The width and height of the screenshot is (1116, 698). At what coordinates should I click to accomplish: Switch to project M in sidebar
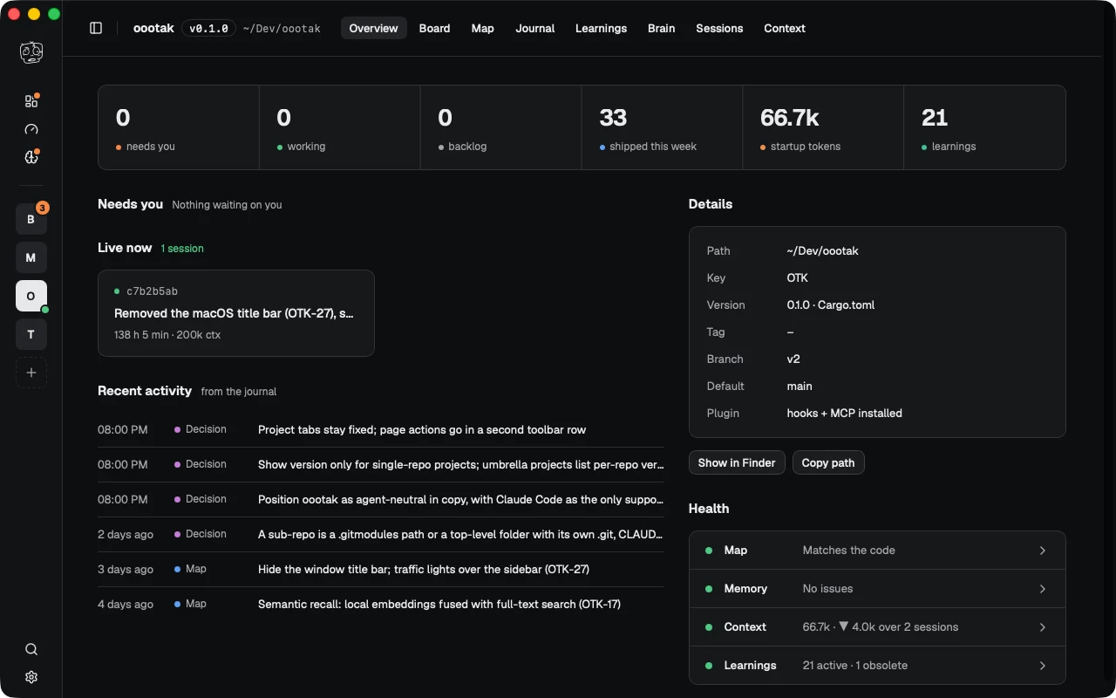tap(31, 257)
